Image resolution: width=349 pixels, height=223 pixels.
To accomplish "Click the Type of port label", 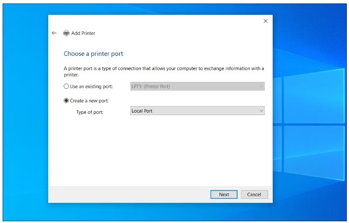I will coord(90,112).
